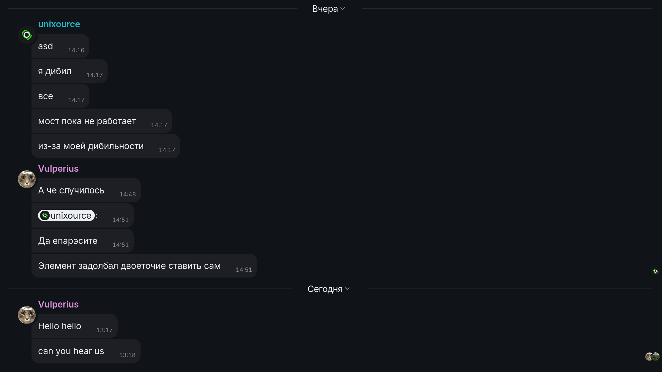
Task: Open unixource's green circle avatar
Action: point(27,35)
